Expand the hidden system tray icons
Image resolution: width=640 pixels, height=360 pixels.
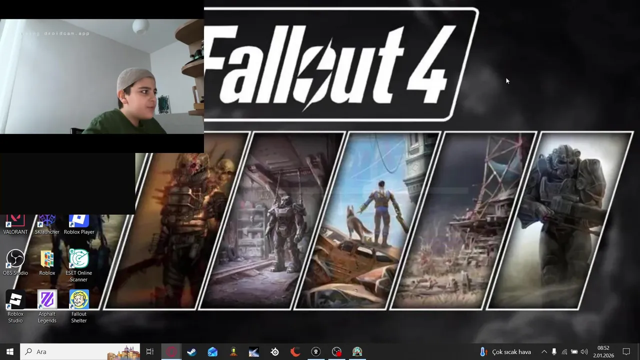(544, 351)
